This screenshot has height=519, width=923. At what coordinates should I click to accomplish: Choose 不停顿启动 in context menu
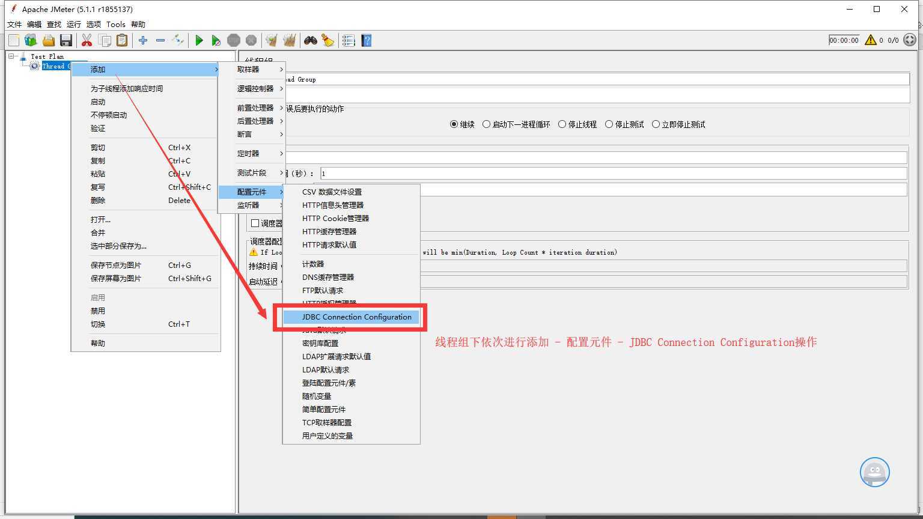(x=145, y=115)
